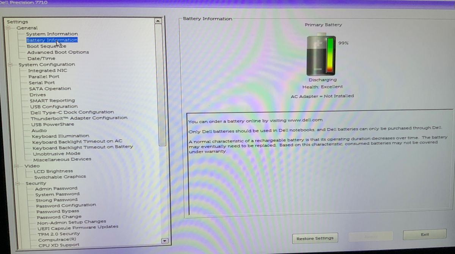Screen dimensions: 455x254
Task: Collapse the General tree node
Action: 8,28
